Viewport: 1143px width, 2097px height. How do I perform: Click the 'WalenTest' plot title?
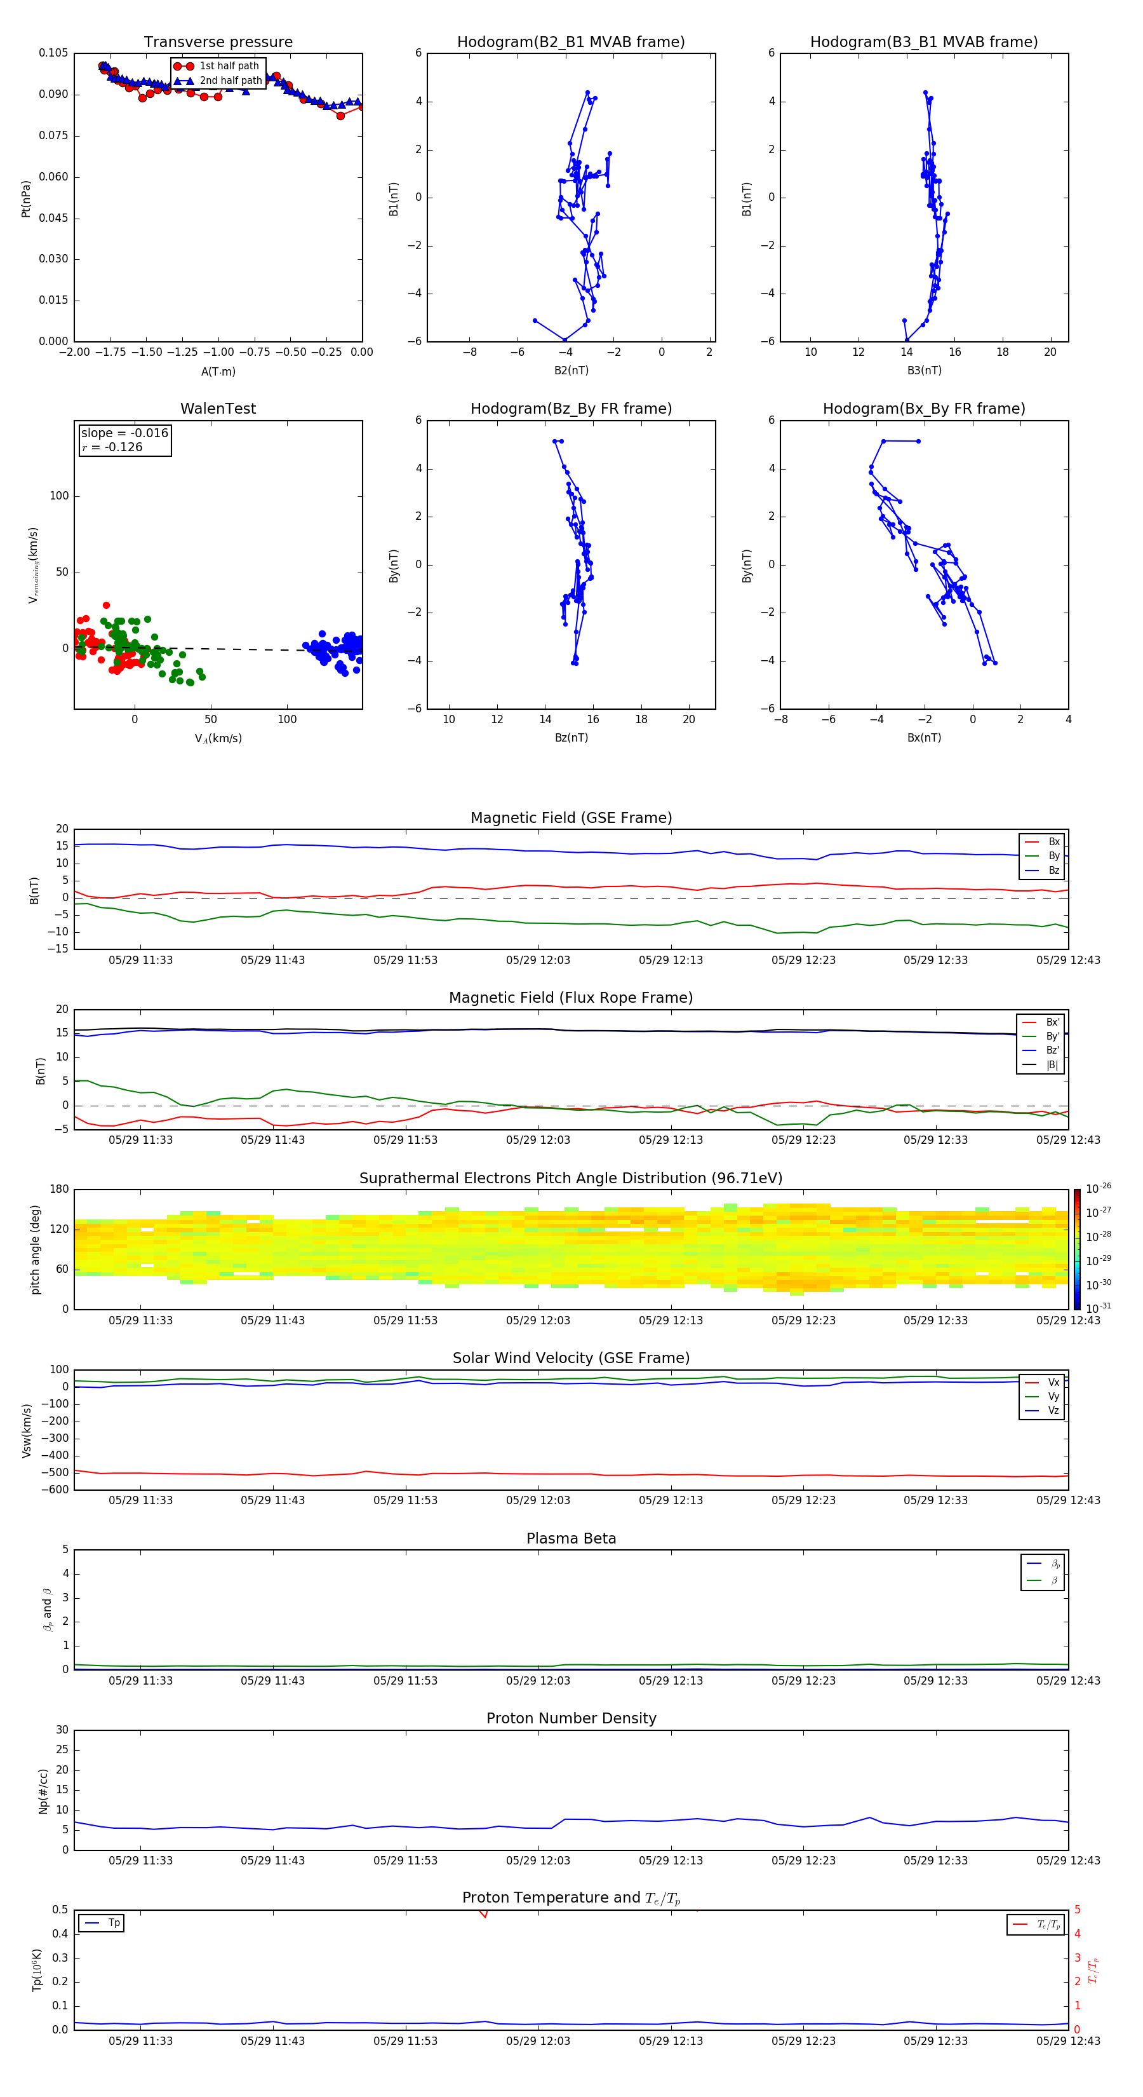click(x=218, y=409)
